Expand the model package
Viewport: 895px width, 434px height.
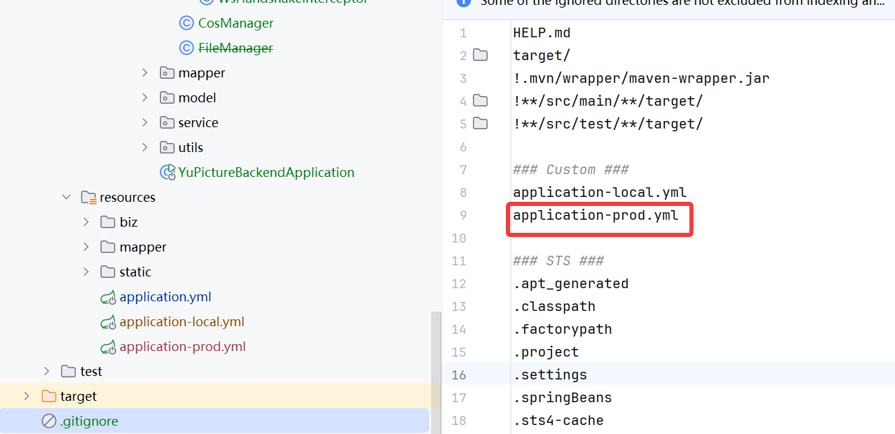(144, 98)
